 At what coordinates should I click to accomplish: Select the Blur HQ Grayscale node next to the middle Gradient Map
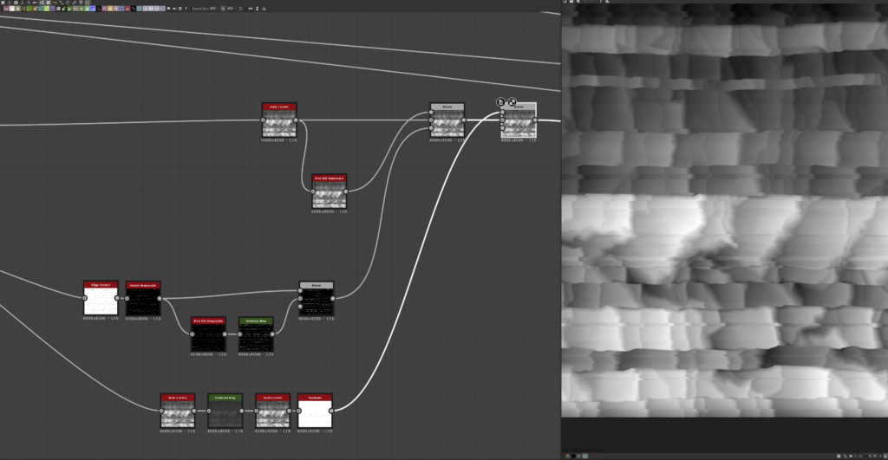(x=208, y=334)
